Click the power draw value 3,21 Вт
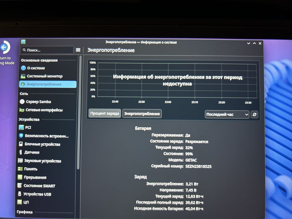 192,184
